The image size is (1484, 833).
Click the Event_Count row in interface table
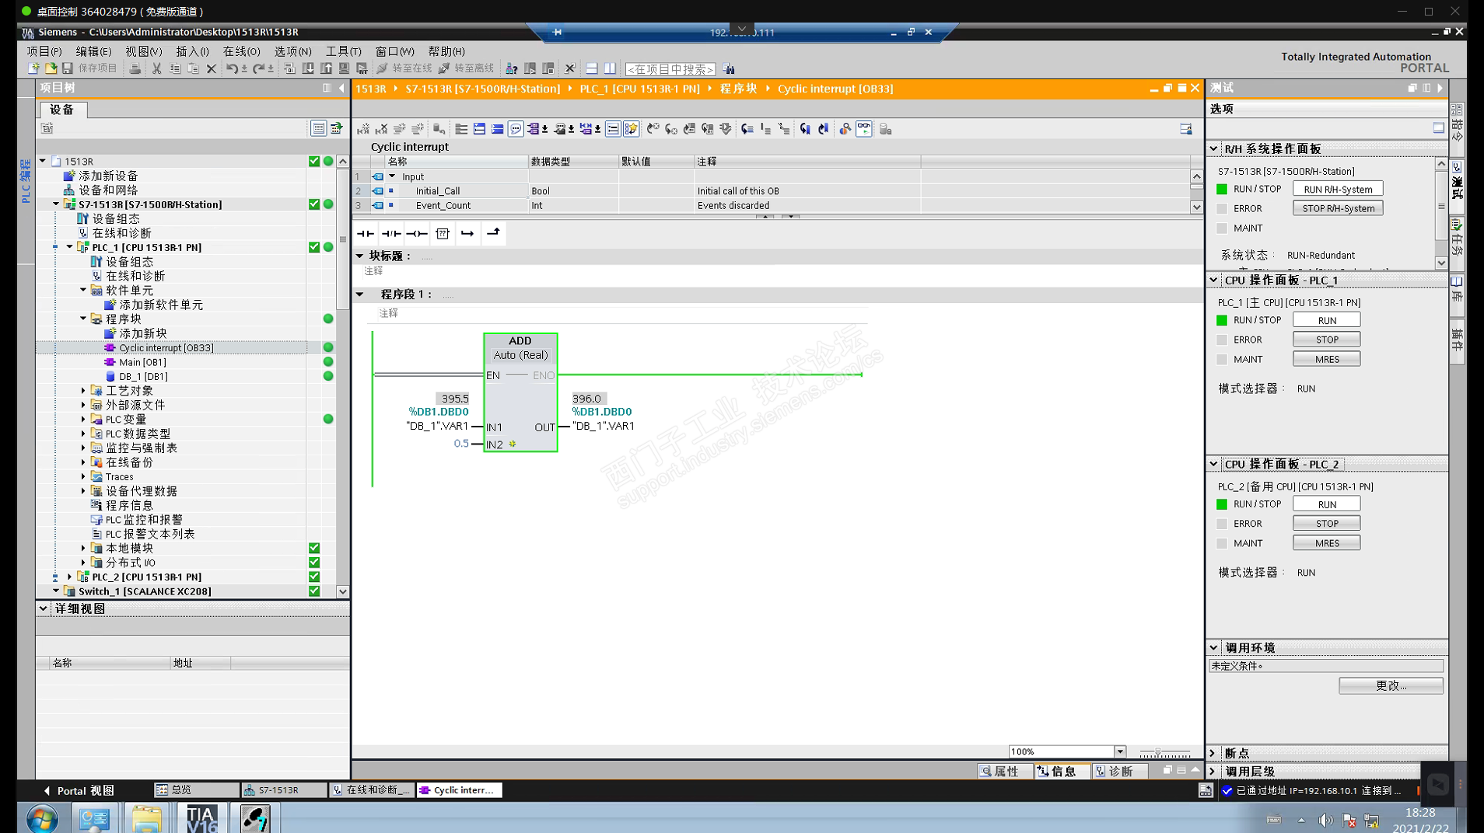click(x=773, y=206)
